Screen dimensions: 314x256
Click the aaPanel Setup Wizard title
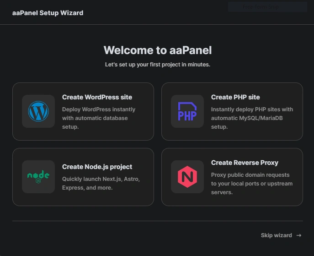pos(48,13)
